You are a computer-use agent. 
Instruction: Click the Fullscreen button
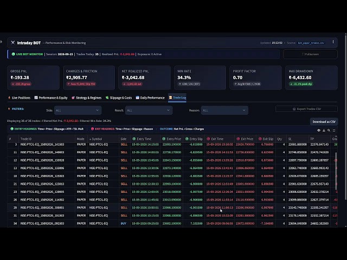click(x=310, y=54)
